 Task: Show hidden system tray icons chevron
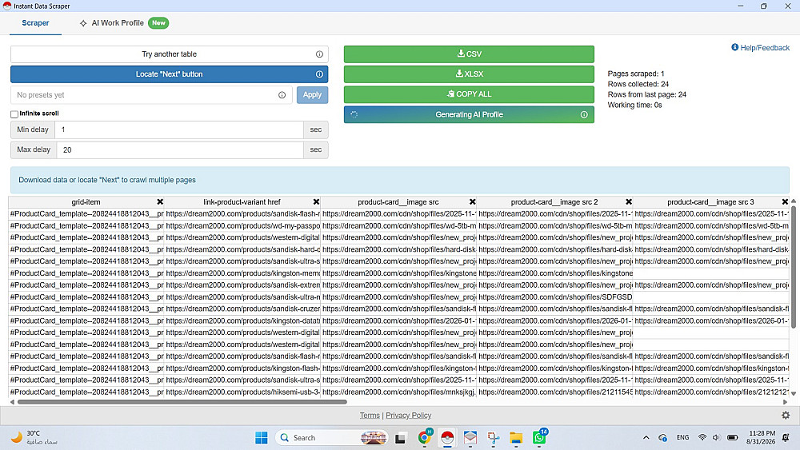646,437
